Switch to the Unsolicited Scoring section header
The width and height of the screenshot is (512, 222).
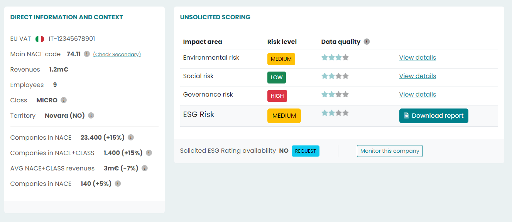tap(215, 17)
